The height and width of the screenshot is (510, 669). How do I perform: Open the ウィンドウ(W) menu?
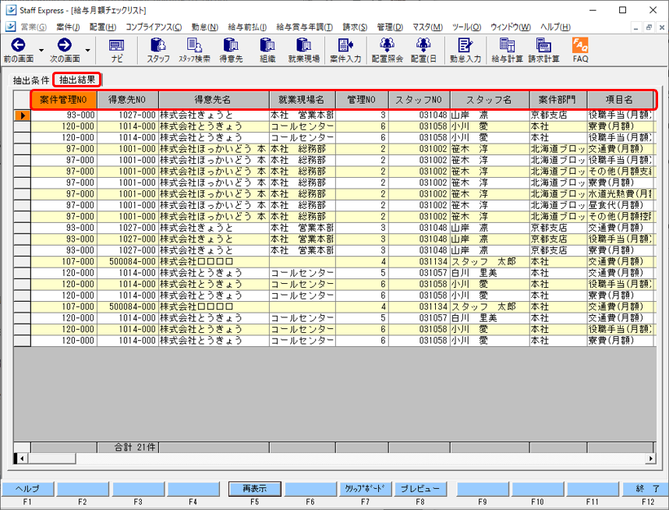click(510, 27)
